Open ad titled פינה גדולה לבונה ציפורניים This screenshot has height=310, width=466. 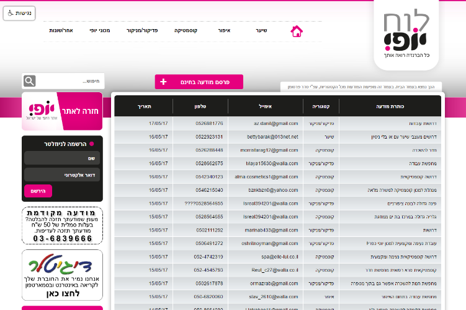coord(412,204)
